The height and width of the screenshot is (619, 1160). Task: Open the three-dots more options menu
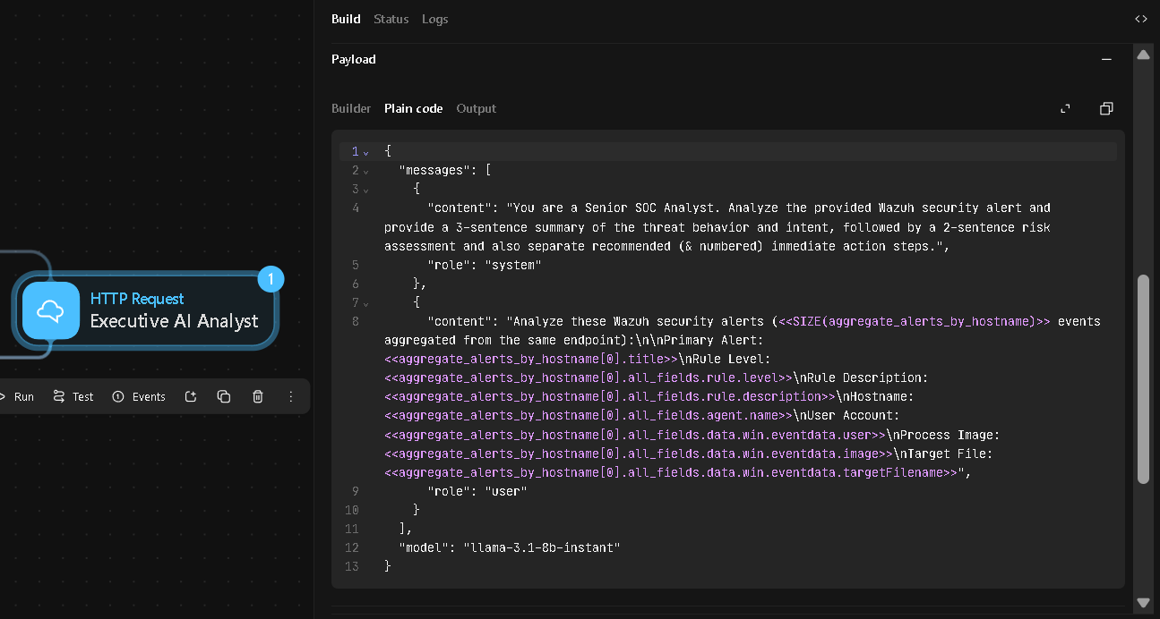[x=290, y=396]
